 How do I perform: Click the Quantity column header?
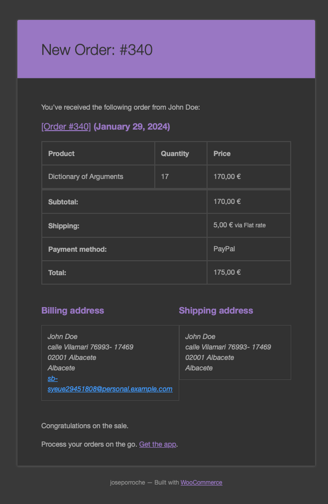point(175,154)
